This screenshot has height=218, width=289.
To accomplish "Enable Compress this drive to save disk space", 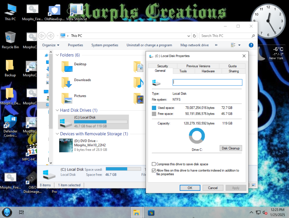I will 154,164.
